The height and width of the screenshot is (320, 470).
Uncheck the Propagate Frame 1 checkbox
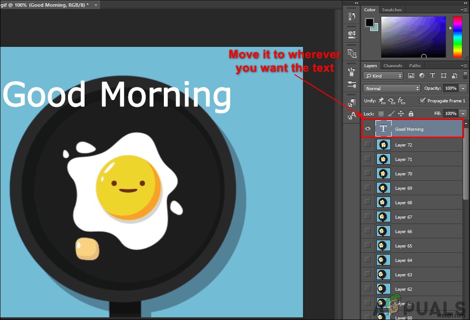[x=422, y=101]
